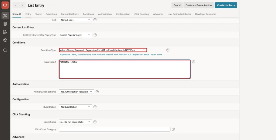
Task: Open help for Expression 1
Action: point(194,62)
